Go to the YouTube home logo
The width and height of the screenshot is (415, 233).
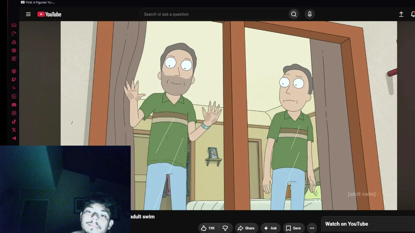(x=49, y=14)
